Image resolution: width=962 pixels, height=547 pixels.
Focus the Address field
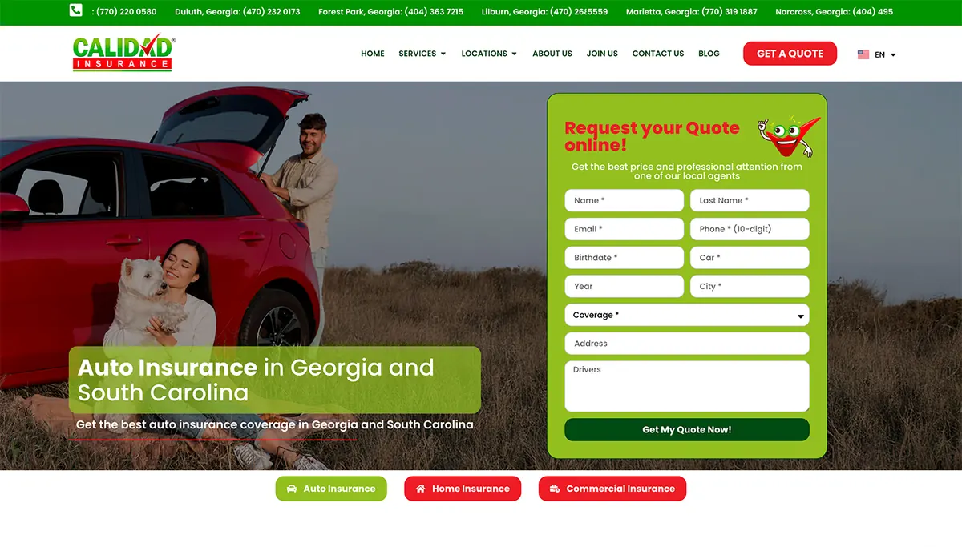(687, 344)
